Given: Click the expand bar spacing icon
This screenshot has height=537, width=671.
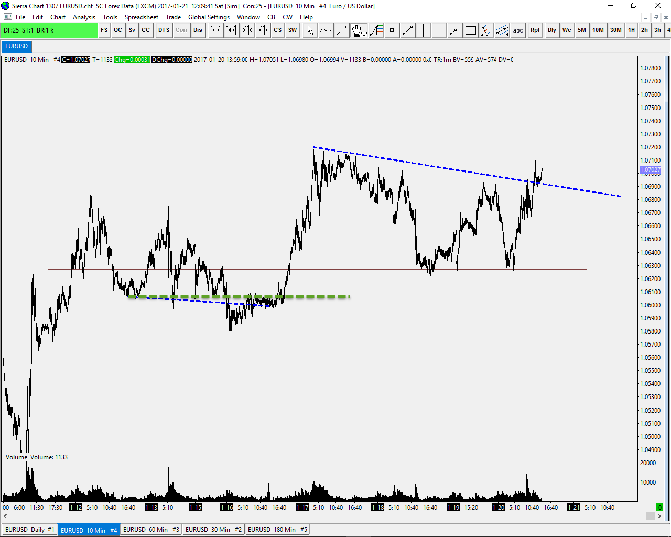Looking at the screenshot, I should [x=215, y=30].
